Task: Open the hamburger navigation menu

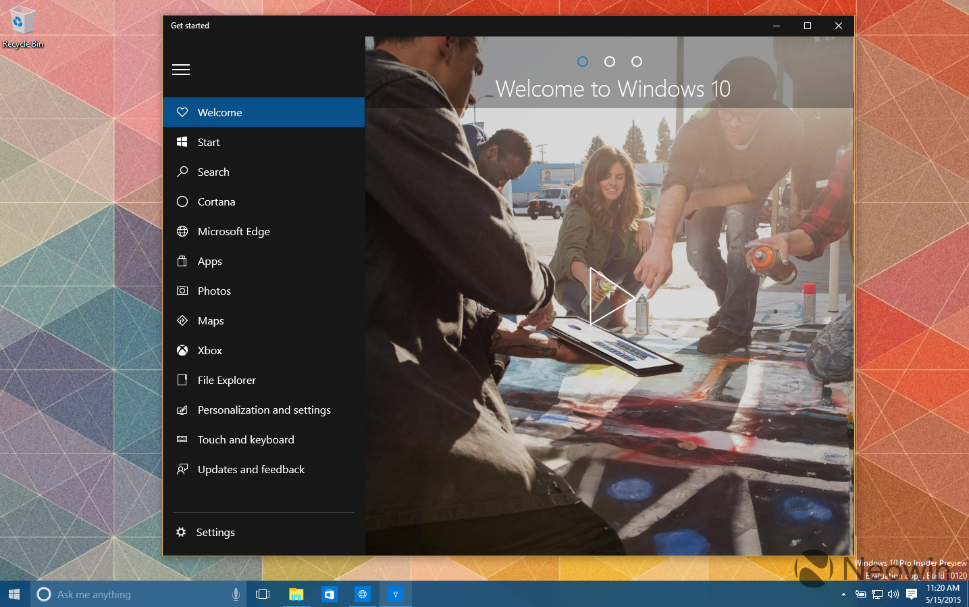Action: pyautogui.click(x=181, y=70)
